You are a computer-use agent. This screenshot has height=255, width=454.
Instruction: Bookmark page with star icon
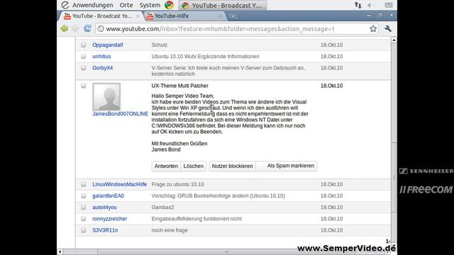pos(373,28)
